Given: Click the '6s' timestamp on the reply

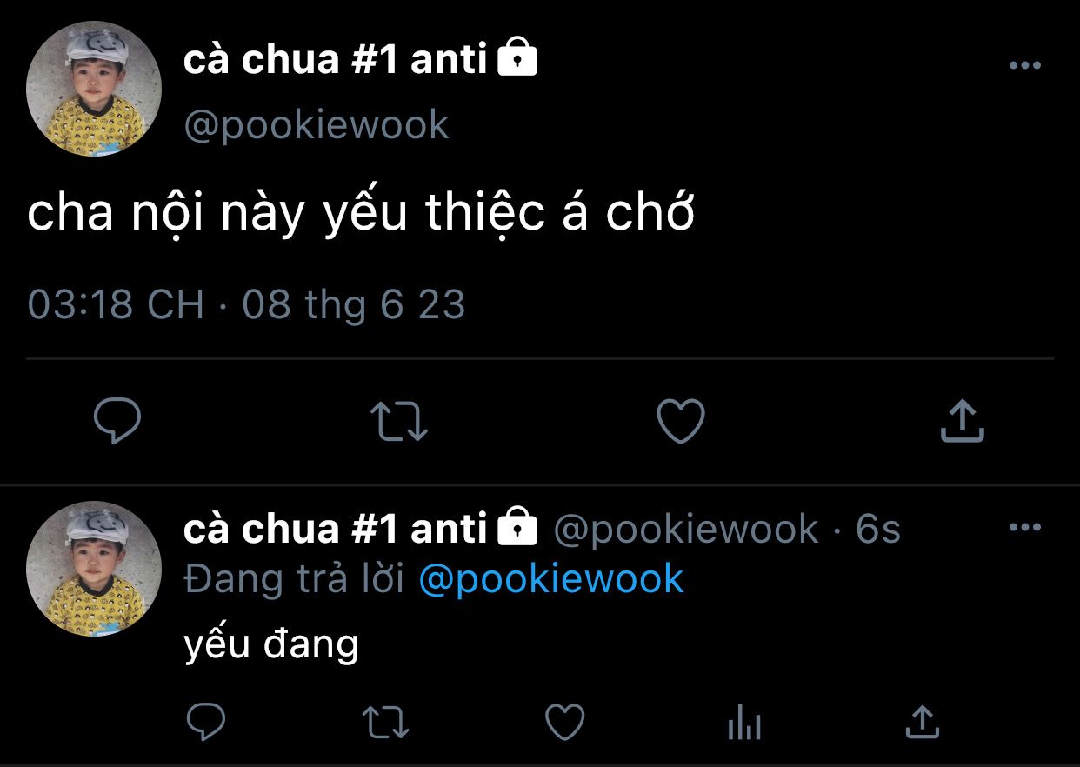Looking at the screenshot, I should point(878,529).
